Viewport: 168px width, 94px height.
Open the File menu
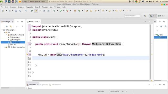tap(2, 7)
